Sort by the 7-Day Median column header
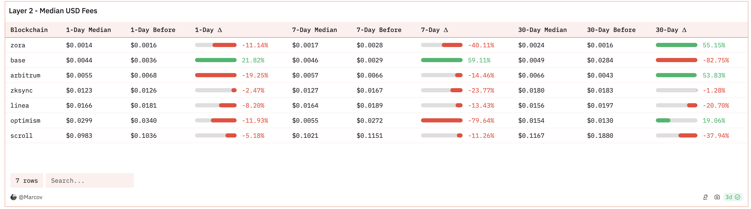The image size is (751, 209). tap(315, 30)
